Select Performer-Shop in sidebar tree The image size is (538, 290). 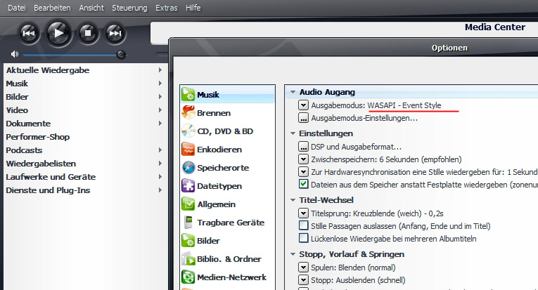[x=38, y=137]
